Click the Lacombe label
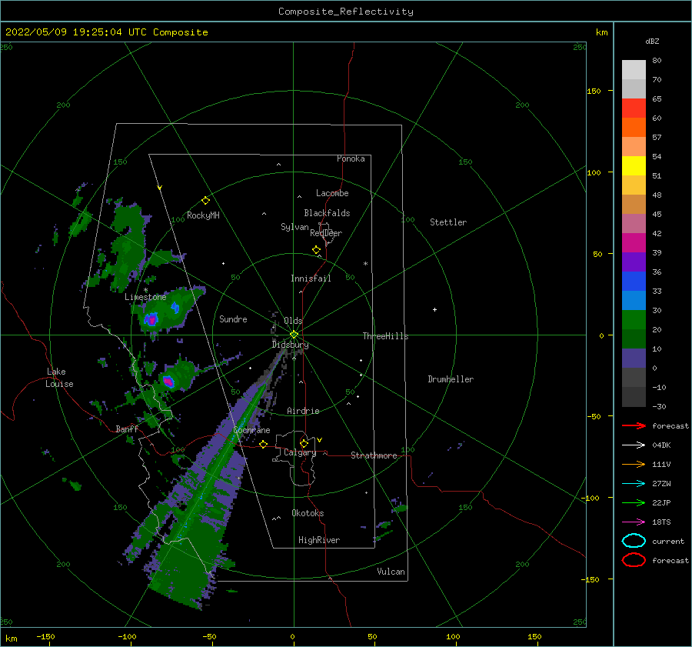692x647 pixels. click(332, 193)
